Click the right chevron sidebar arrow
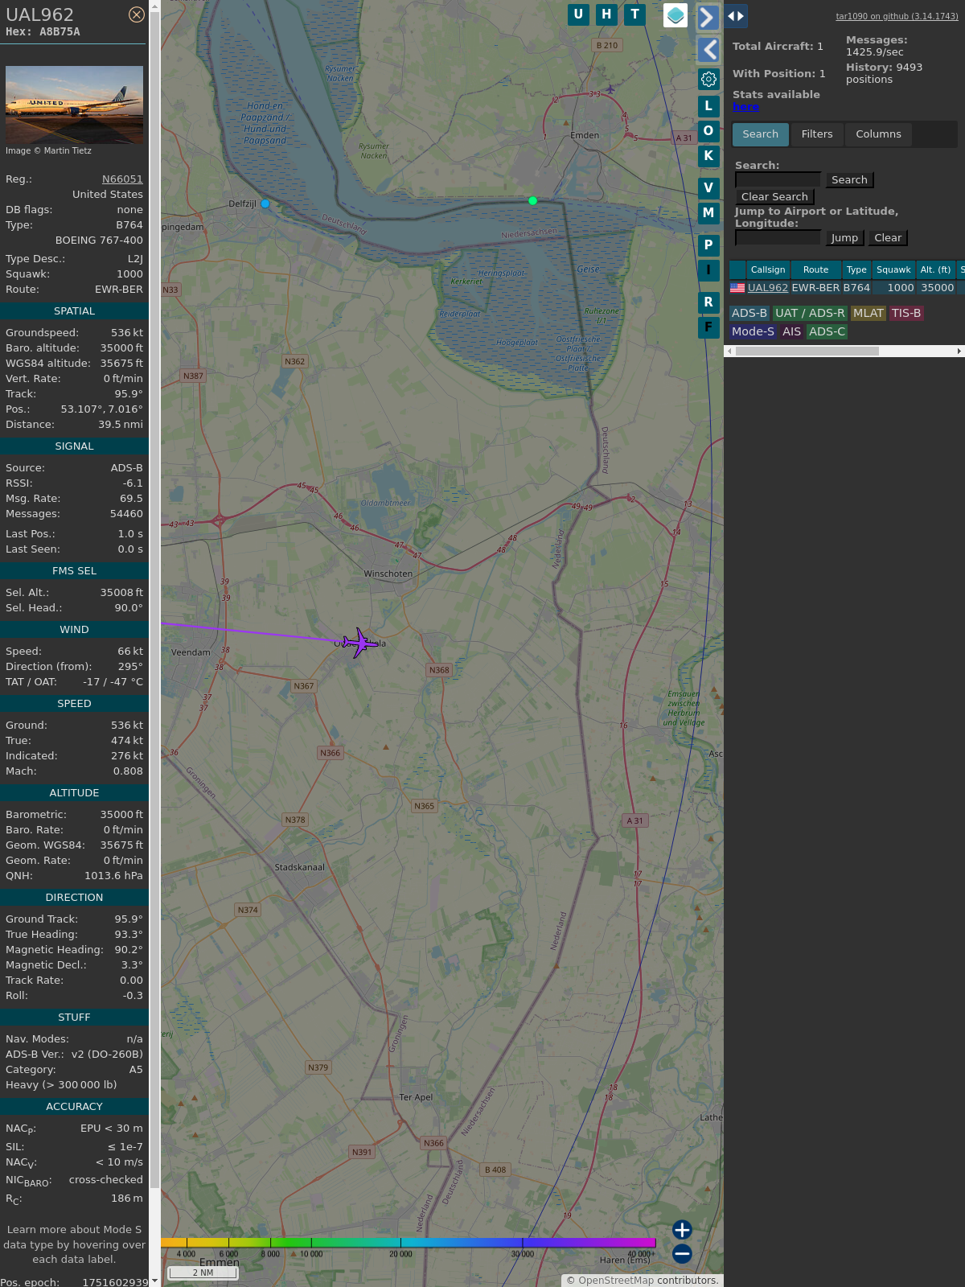Screen dimensions: 965x1287 tap(708, 18)
